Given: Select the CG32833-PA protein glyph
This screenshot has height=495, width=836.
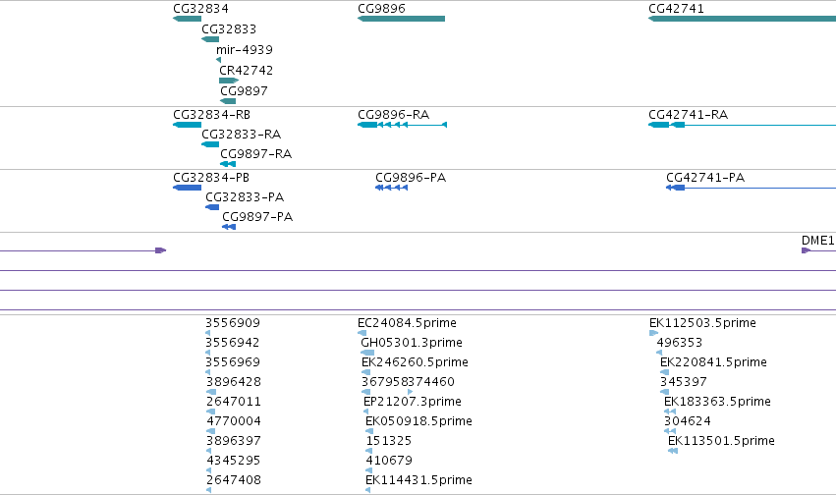Looking at the screenshot, I should point(212,207).
